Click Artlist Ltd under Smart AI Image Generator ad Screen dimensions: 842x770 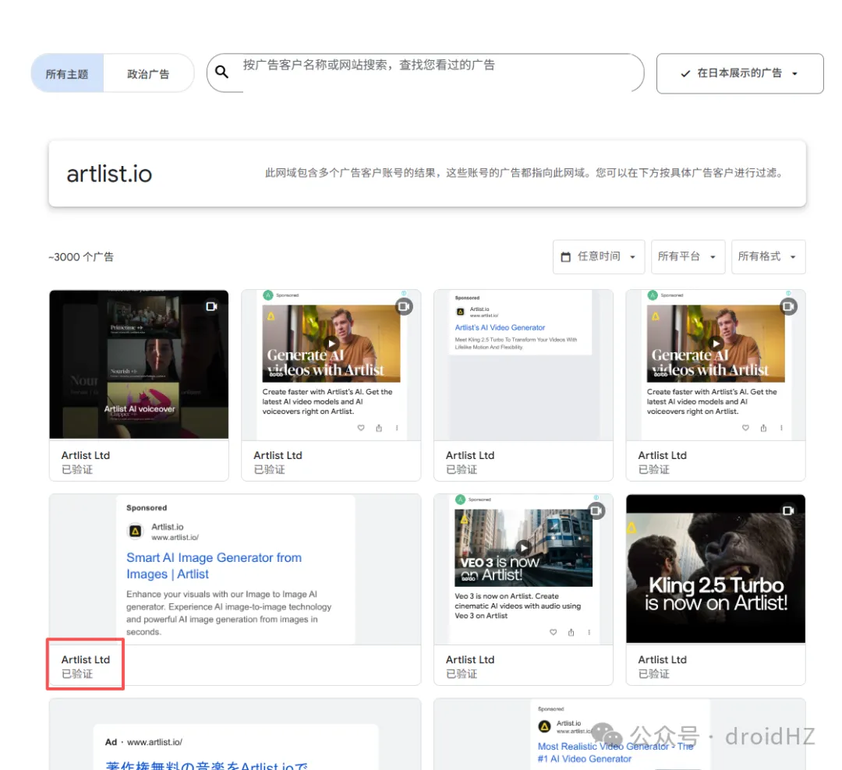86,659
